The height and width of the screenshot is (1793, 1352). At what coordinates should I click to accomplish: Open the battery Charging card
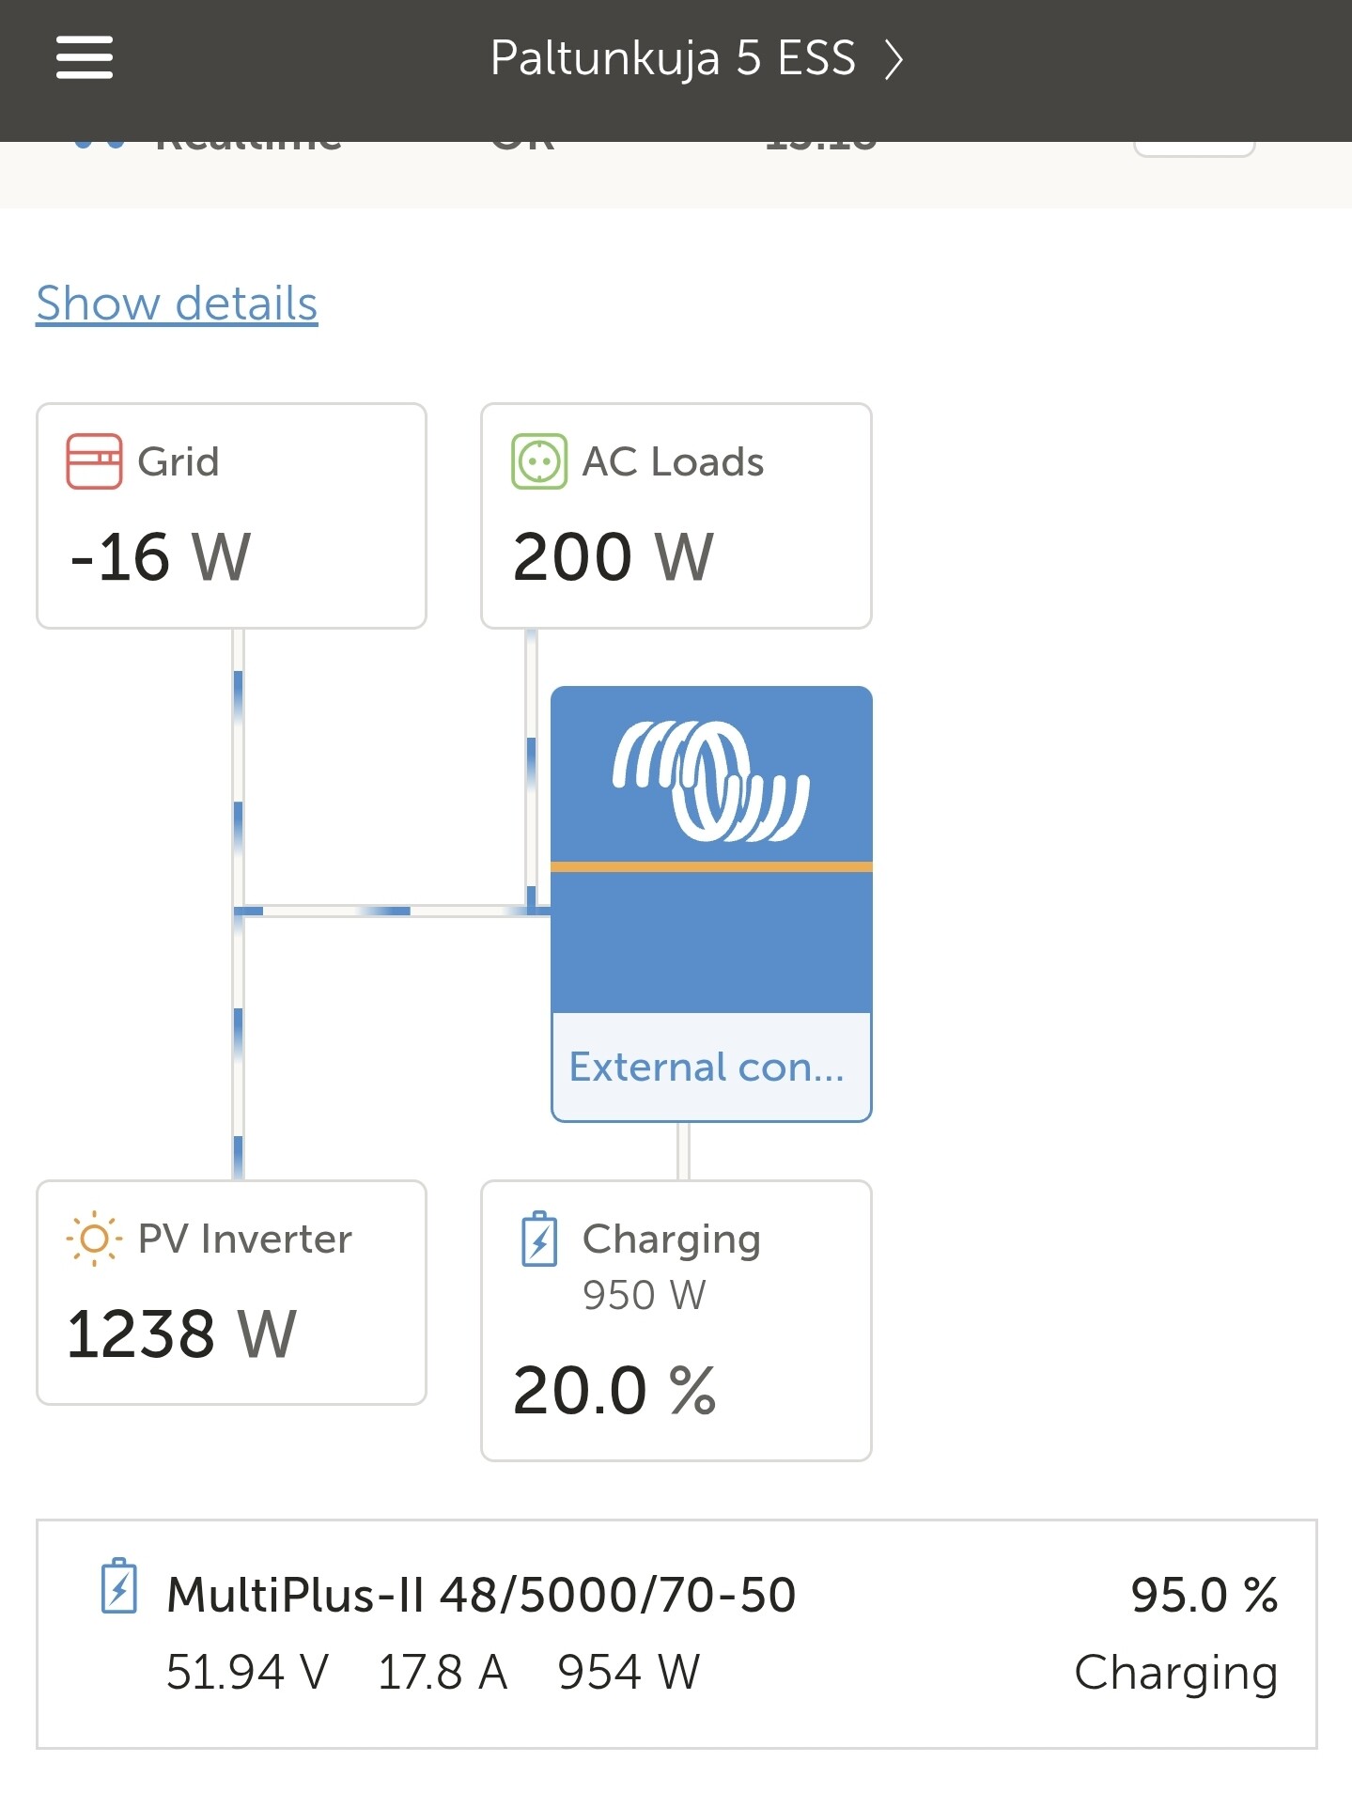(x=676, y=1320)
